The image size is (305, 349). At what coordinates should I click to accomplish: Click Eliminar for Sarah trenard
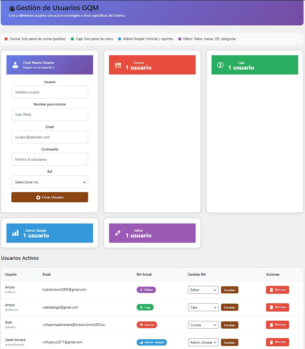click(x=277, y=342)
